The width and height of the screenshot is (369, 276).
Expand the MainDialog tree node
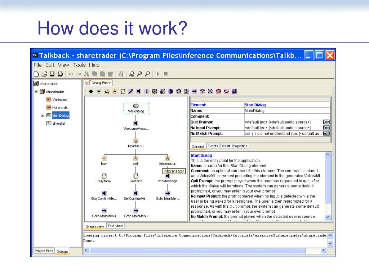(x=43, y=115)
